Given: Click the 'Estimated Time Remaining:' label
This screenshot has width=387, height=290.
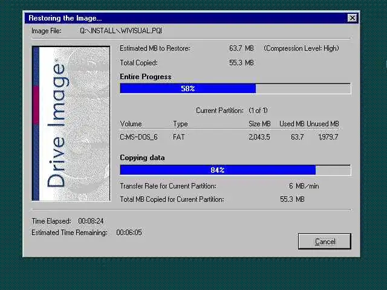Looking at the screenshot, I should [x=70, y=233].
